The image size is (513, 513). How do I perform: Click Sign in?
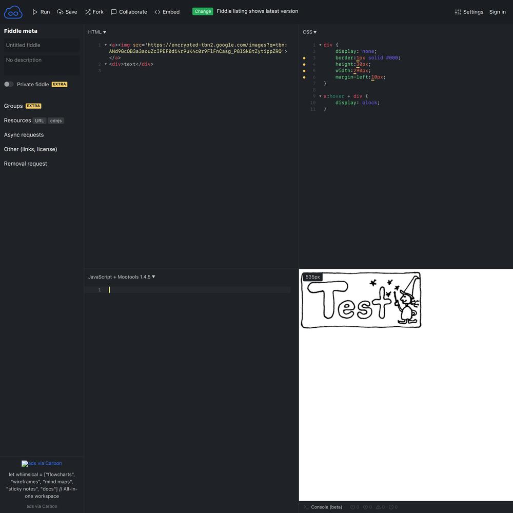coord(497,12)
